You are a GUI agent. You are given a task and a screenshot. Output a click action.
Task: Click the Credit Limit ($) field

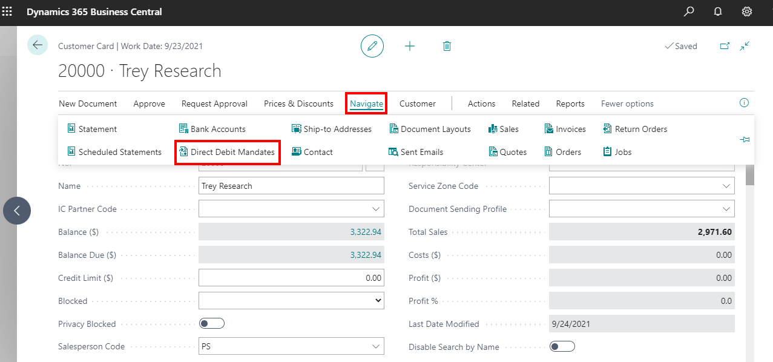(291, 278)
